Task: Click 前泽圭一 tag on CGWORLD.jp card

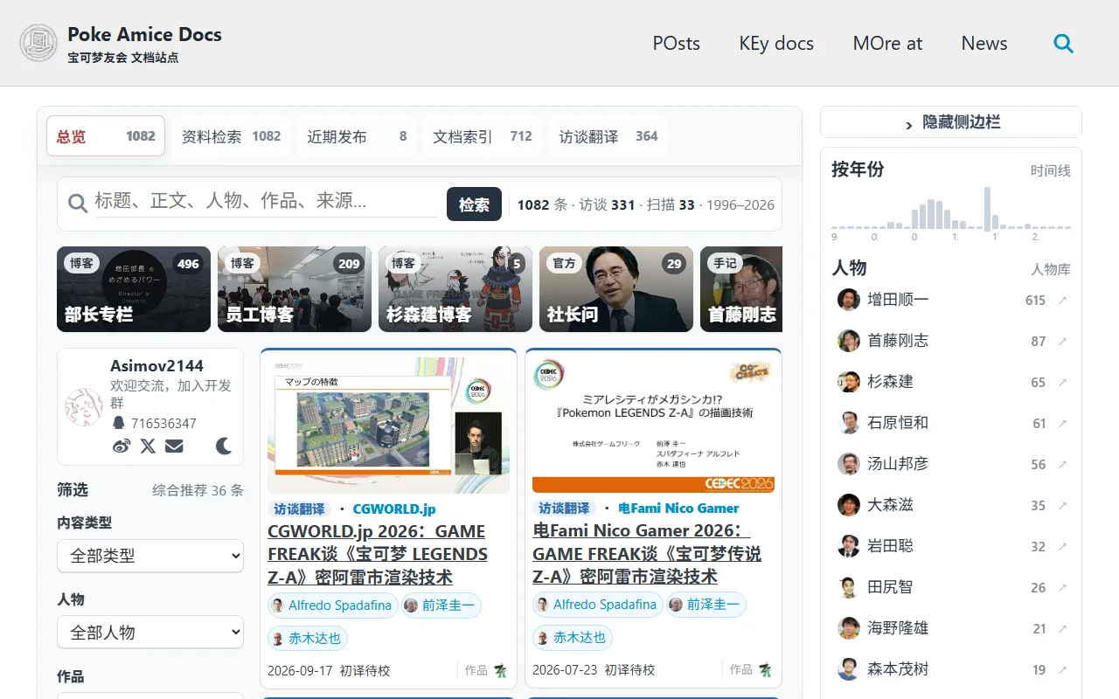Action: pos(441,606)
